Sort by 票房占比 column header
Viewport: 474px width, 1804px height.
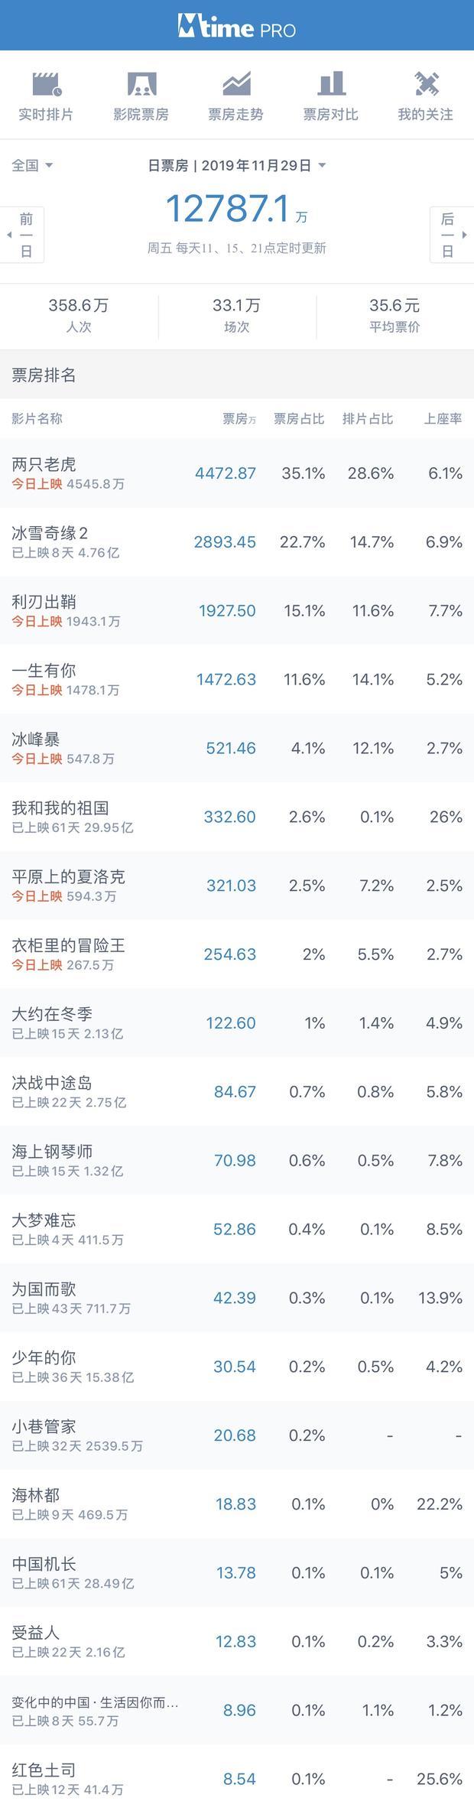(x=299, y=418)
